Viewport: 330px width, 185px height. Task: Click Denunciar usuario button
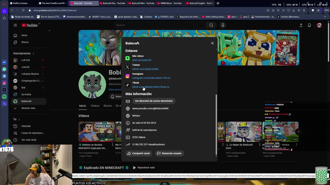[169, 153]
